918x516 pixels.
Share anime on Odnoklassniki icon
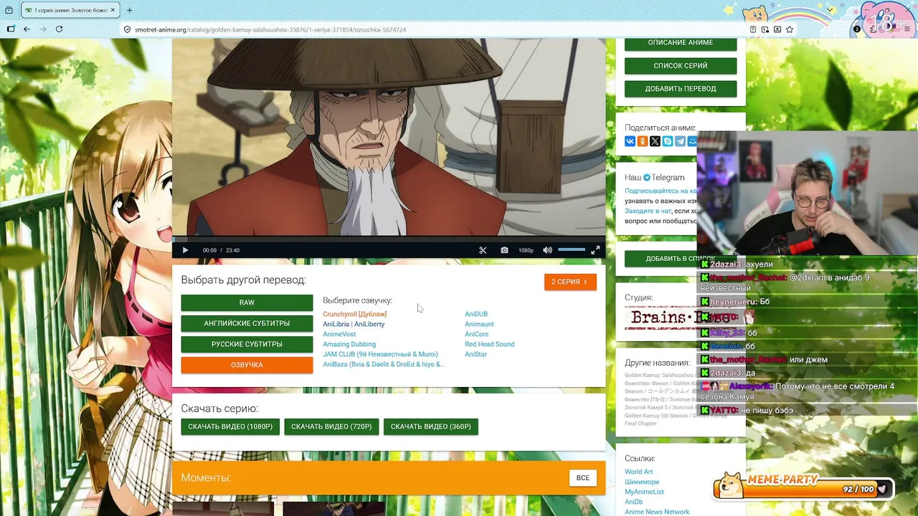(x=643, y=141)
